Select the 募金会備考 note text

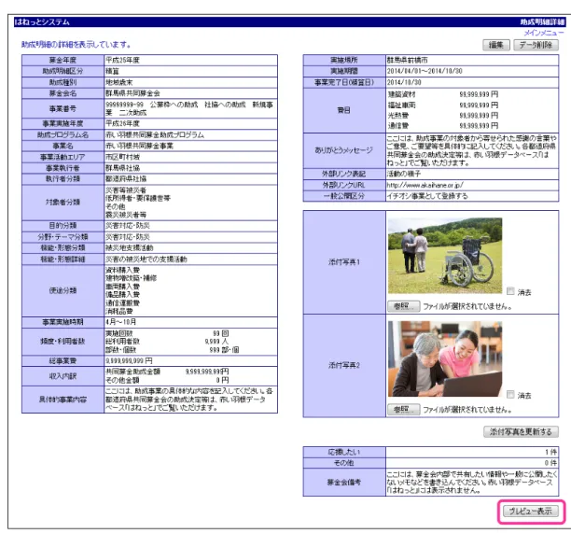click(x=471, y=483)
